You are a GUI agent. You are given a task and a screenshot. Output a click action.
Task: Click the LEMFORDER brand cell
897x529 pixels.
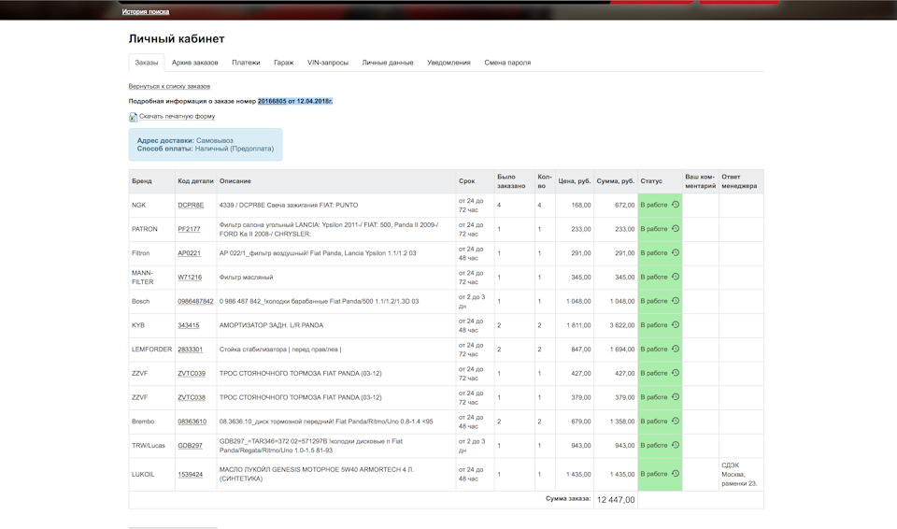(x=151, y=350)
